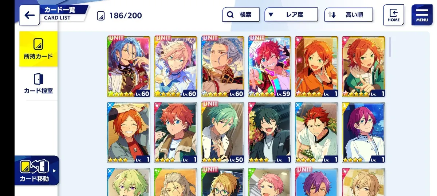Tap the カード移動 card move button
Screen dimensions: 437x196
35,171
